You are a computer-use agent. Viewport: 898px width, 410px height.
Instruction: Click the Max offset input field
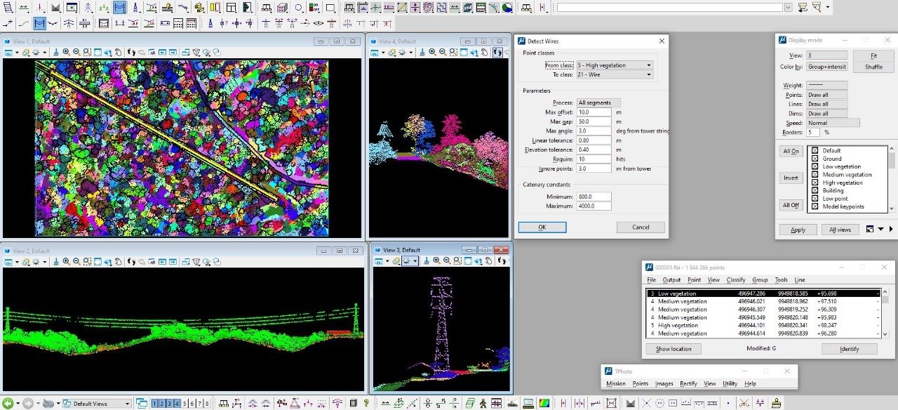coord(594,112)
